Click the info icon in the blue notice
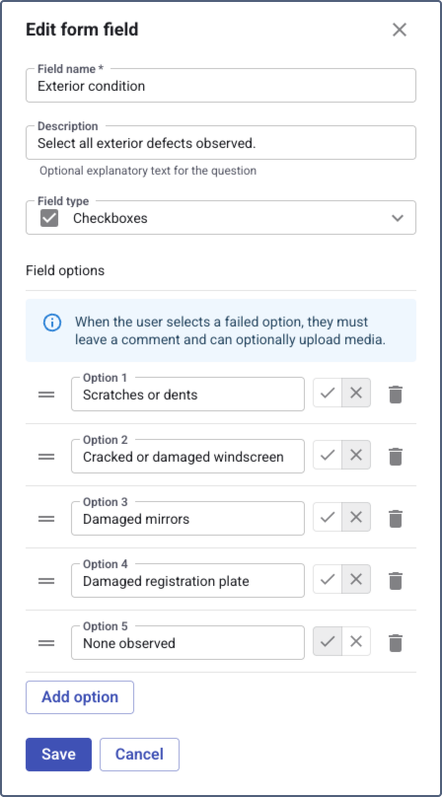Image resolution: width=442 pixels, height=797 pixels. pos(52,323)
